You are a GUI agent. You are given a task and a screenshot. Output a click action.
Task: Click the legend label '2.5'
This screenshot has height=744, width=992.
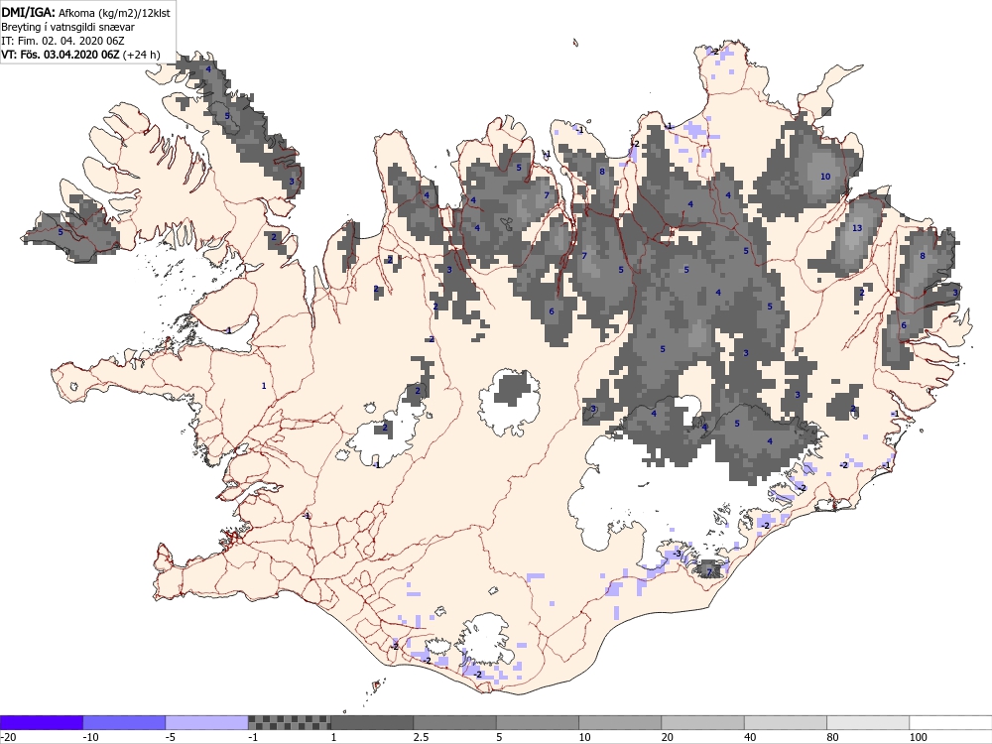pos(421,737)
